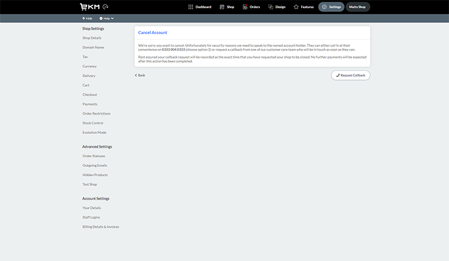Open Your Details page

click(91, 208)
